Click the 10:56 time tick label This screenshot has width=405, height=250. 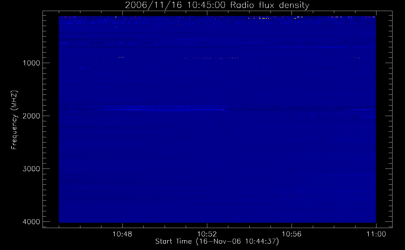point(292,234)
